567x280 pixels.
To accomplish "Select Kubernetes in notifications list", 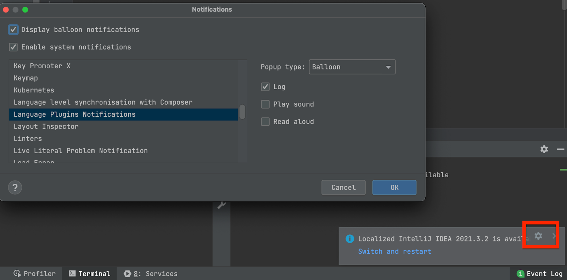I will (123, 90).
